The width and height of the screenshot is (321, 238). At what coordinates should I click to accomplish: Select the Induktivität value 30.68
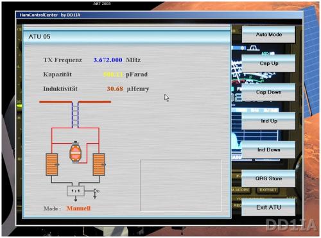pyautogui.click(x=115, y=89)
